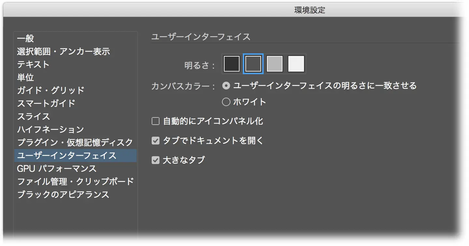Open 単位 preferences section
Screen dimensions: 469x246
26,77
